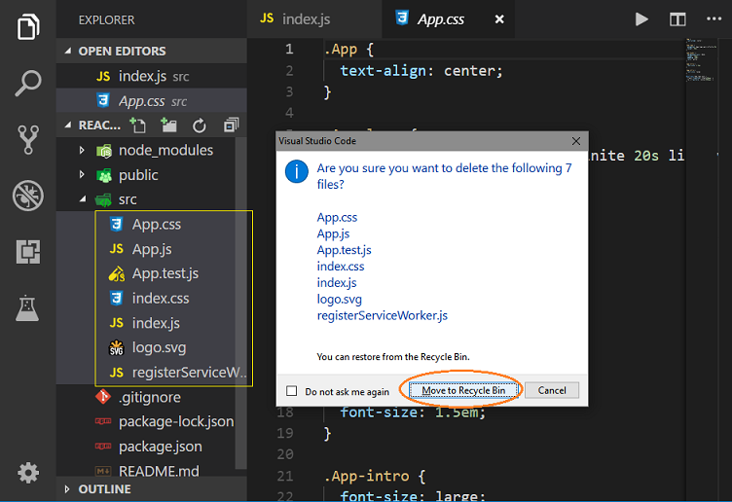Click the explorer vertical scrollbar
The height and width of the screenshot is (502, 732).
(240, 304)
